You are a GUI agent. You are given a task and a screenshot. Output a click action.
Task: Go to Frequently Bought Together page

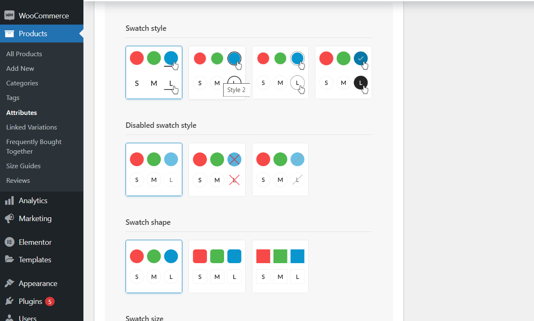click(34, 147)
